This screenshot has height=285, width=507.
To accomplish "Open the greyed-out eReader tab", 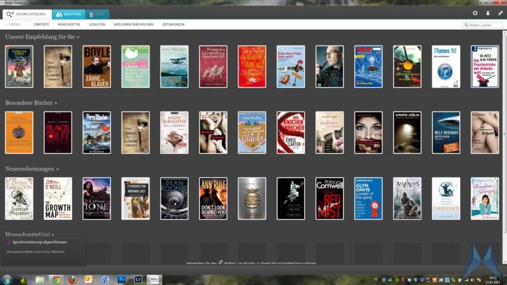I will point(98,14).
